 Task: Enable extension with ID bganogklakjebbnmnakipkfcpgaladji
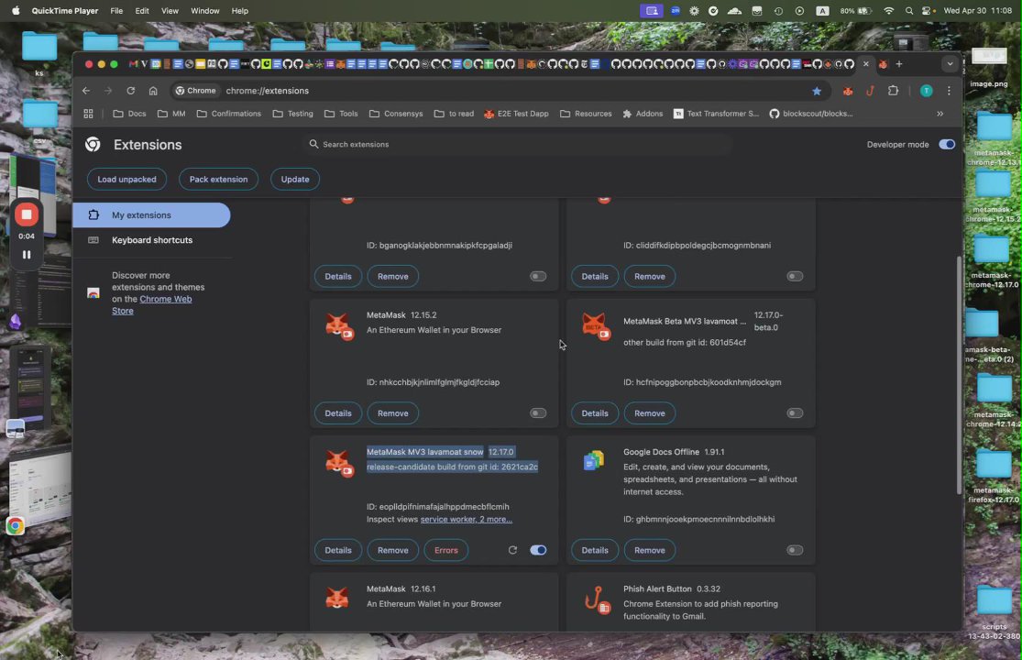tap(538, 276)
